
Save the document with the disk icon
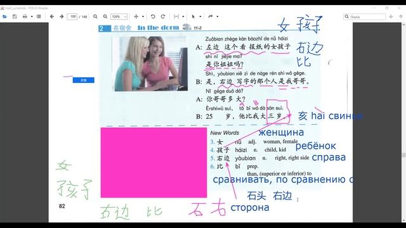15,16
